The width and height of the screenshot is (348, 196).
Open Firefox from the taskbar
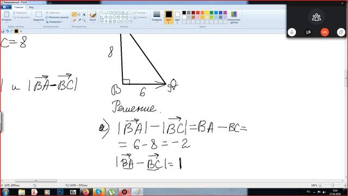click(x=85, y=192)
